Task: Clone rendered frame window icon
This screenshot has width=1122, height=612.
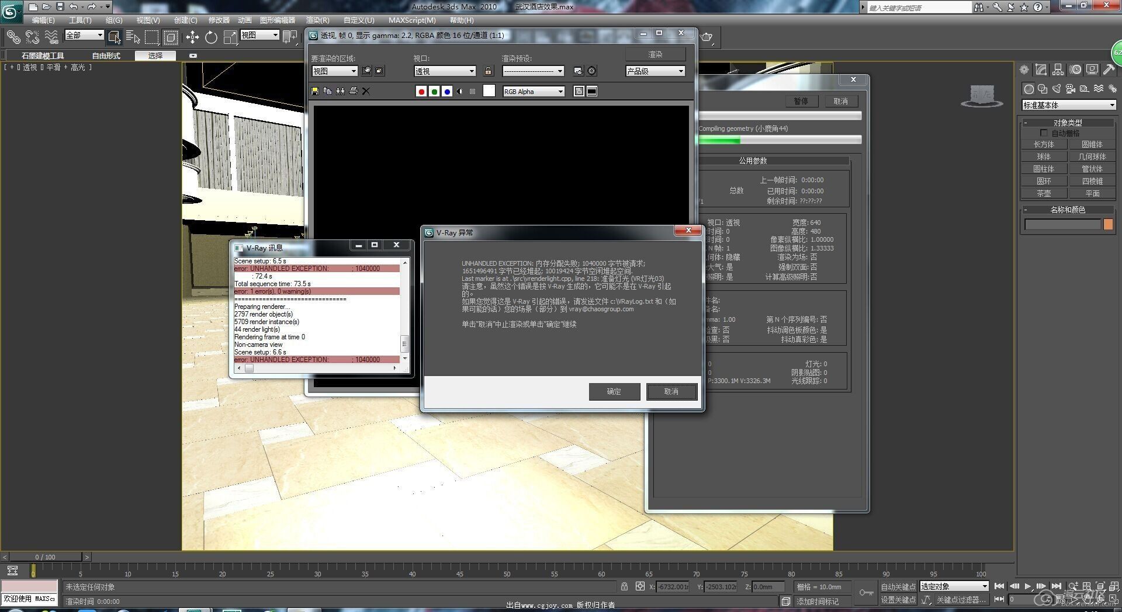Action: click(x=340, y=91)
